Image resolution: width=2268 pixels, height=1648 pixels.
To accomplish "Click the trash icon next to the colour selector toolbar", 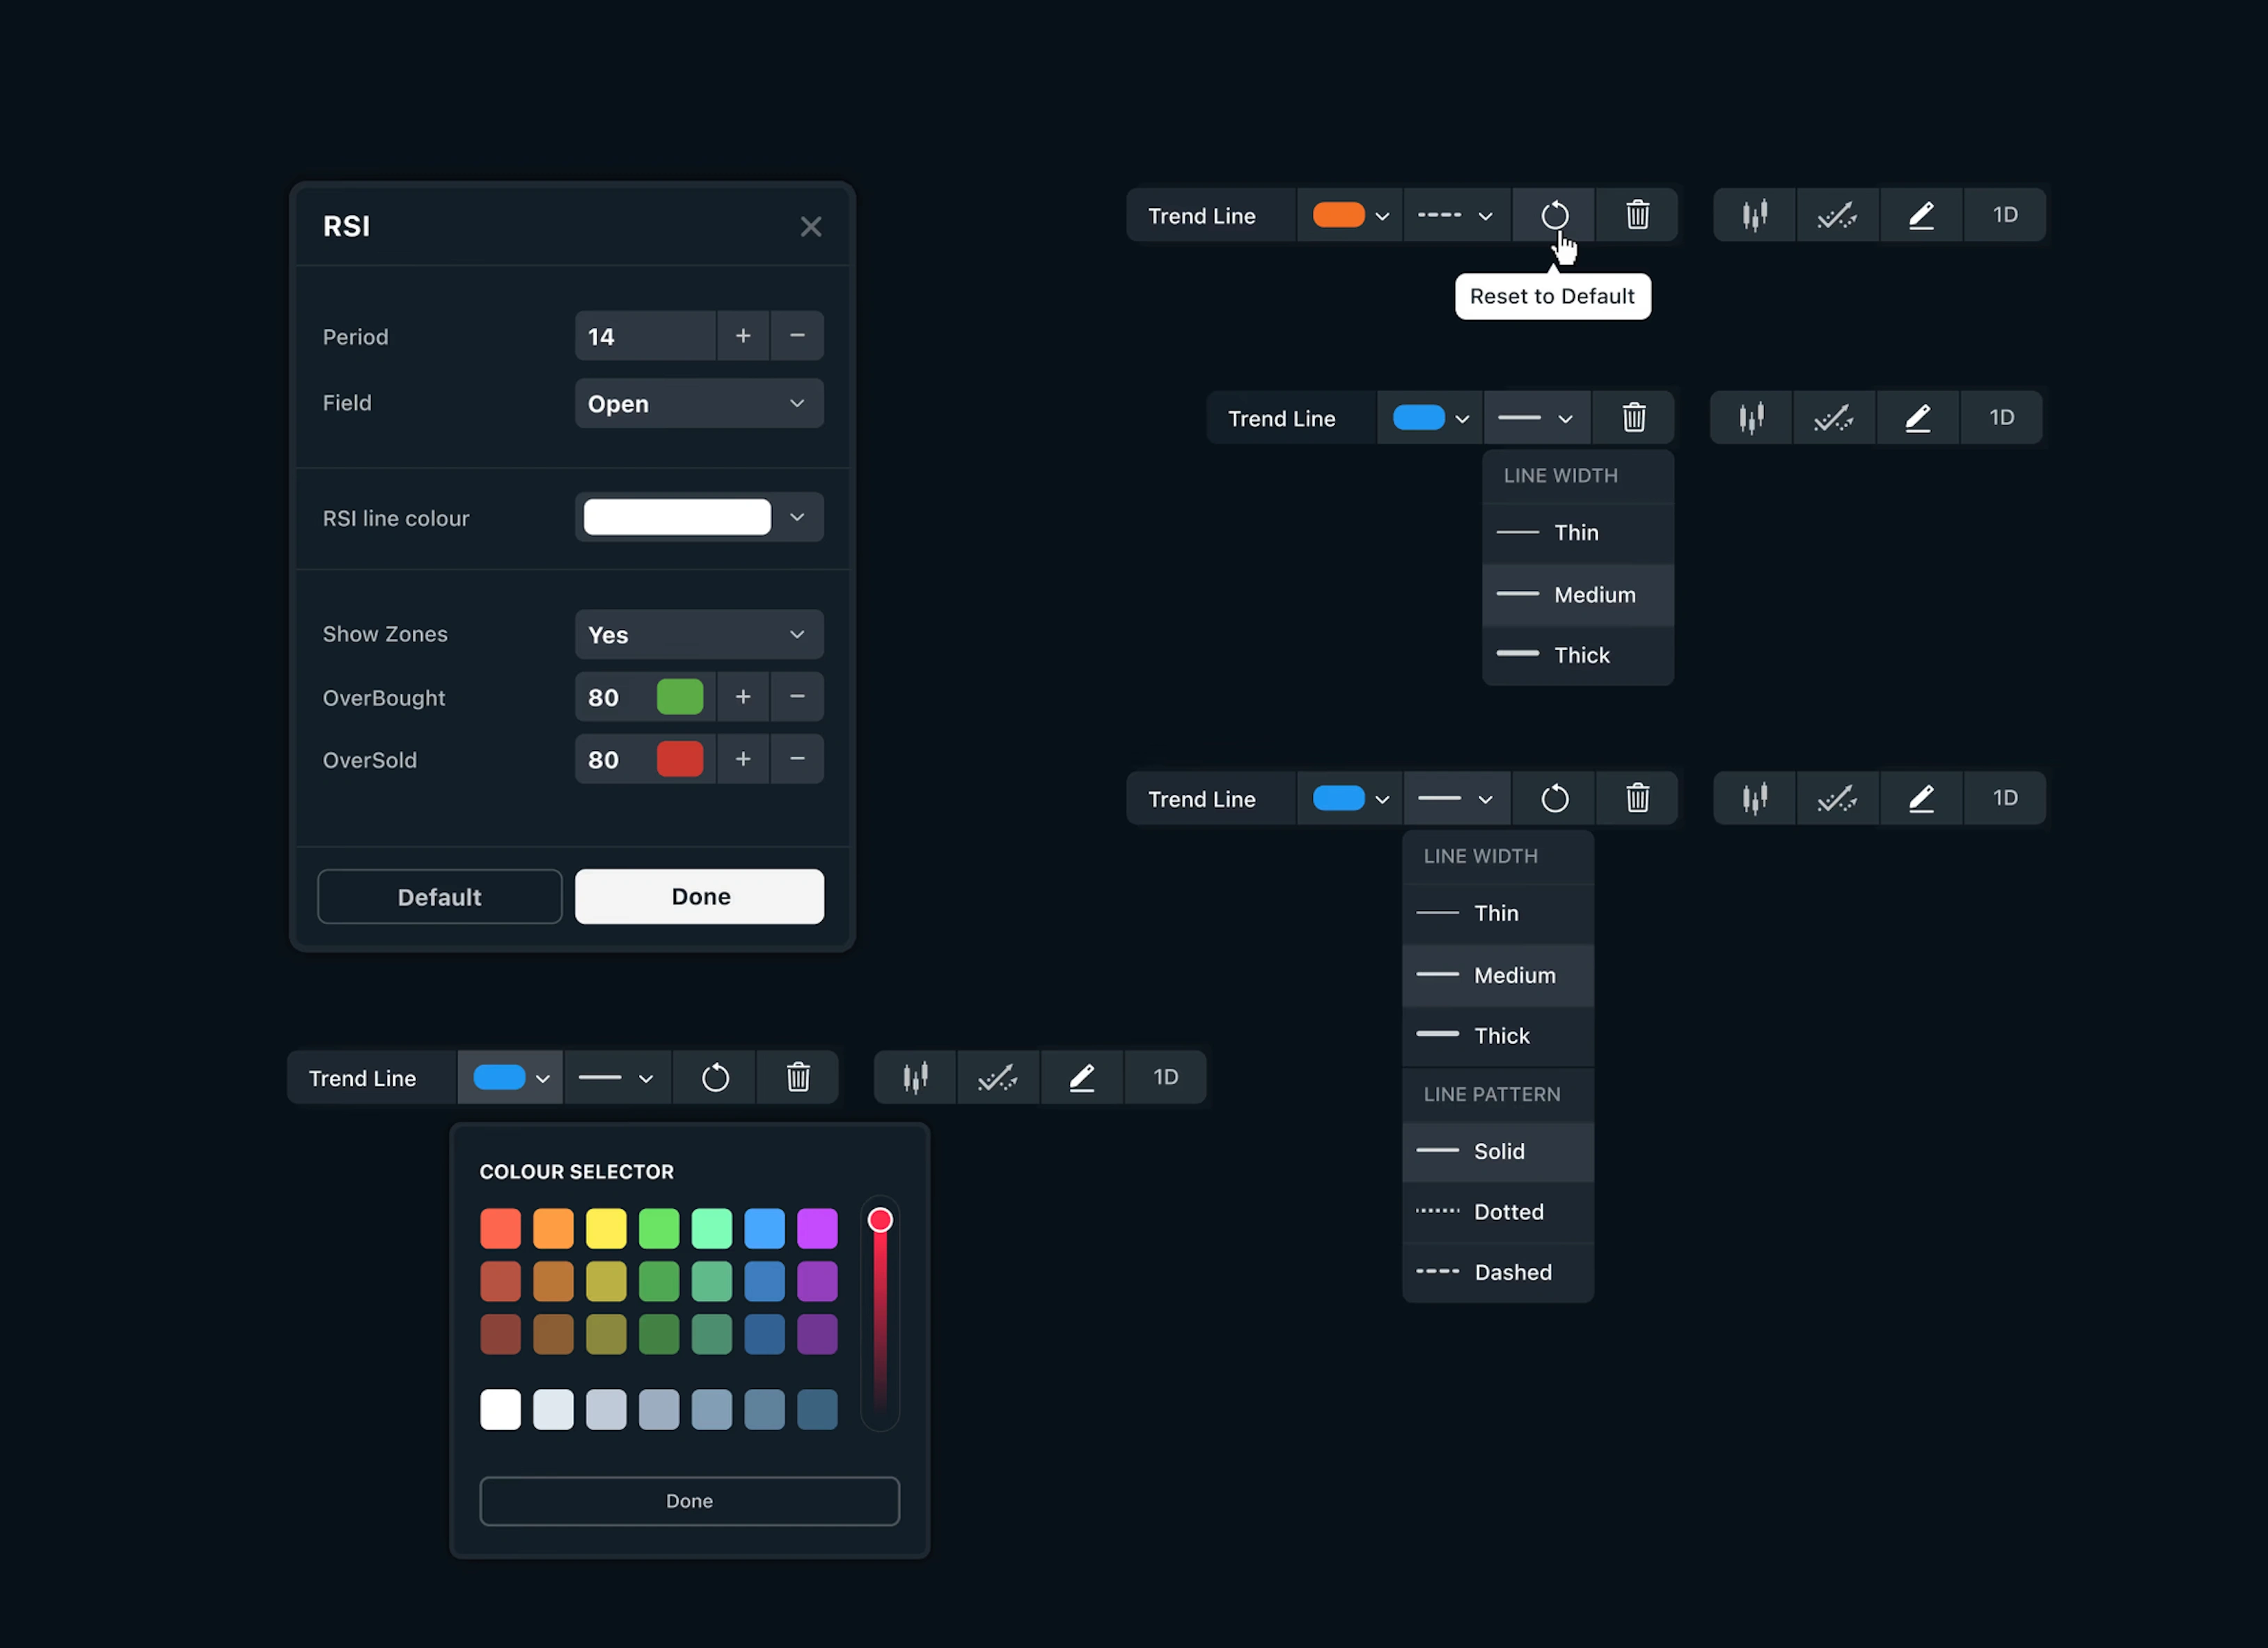I will 798,1077.
